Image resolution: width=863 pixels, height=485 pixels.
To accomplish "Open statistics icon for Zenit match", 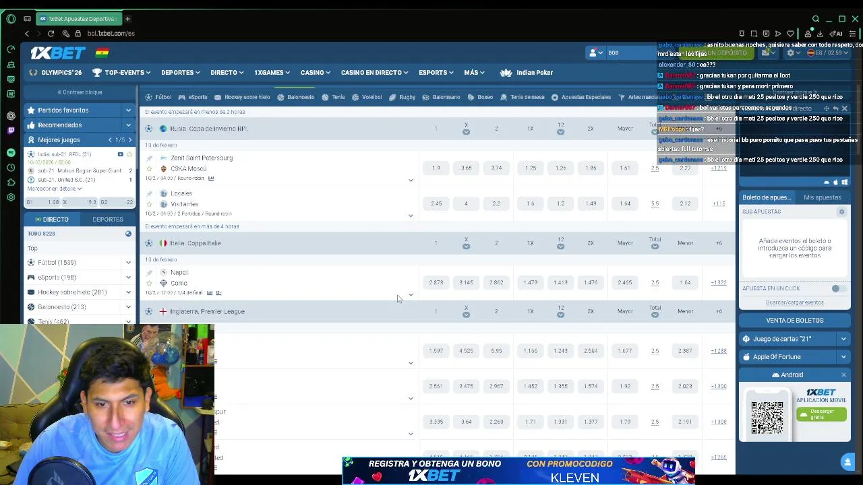I will pyautogui.click(x=211, y=179).
